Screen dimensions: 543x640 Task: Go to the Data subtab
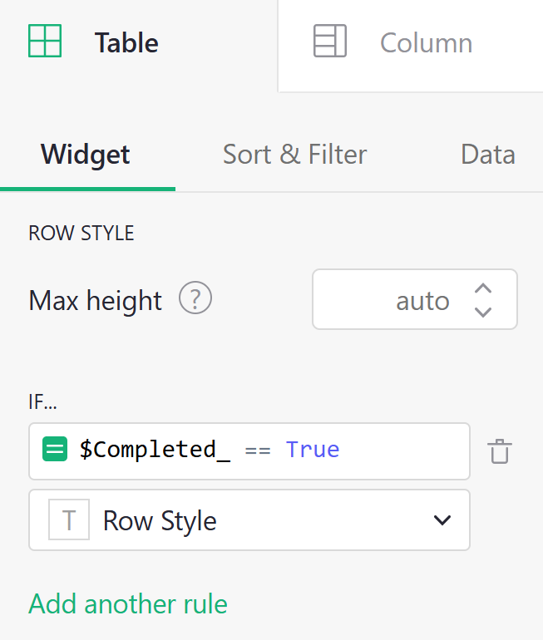click(487, 155)
